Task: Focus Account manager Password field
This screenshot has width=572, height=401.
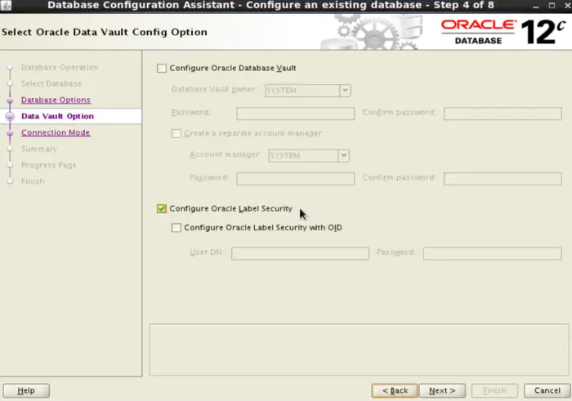Action: 296,179
